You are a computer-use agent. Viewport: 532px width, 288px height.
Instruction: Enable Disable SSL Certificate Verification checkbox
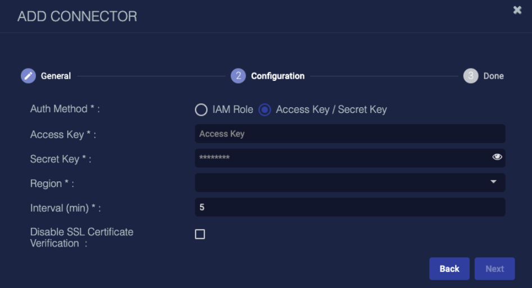(200, 234)
